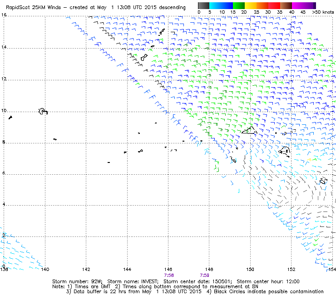Viewport: 336px width, 295px height.
Task: Click the latitude label '12'
Action: (x=4, y=79)
